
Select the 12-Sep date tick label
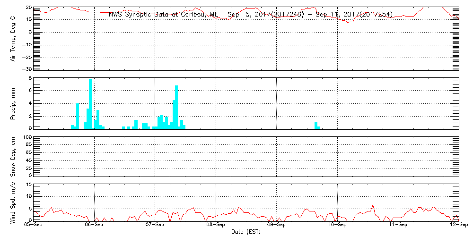tap(459, 225)
